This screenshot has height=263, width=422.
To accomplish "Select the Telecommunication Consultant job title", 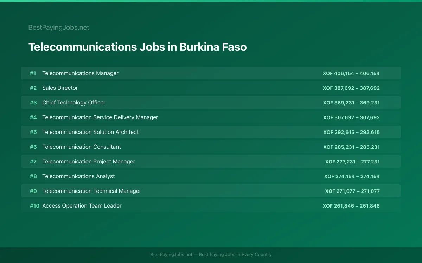I will coord(82,147).
